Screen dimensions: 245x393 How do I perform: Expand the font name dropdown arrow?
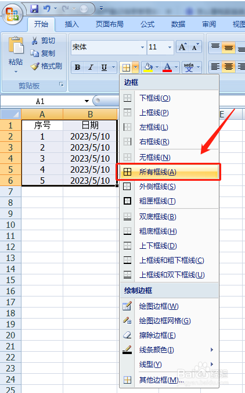point(142,47)
